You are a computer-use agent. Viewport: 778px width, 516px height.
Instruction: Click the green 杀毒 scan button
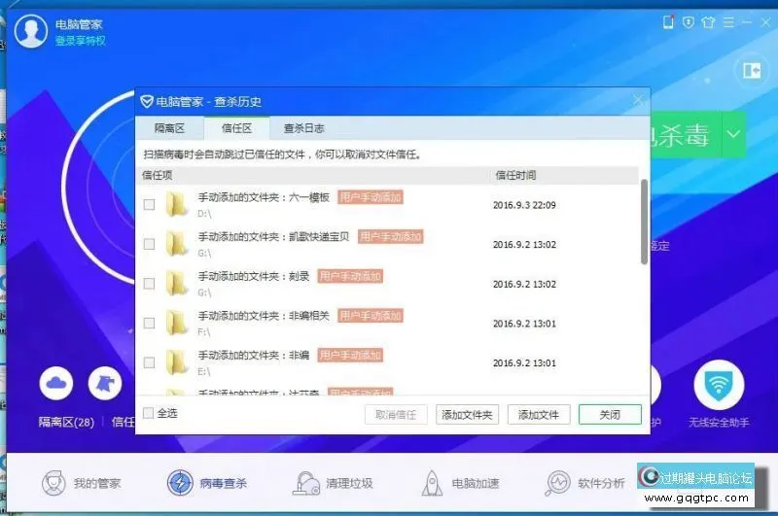(686, 134)
